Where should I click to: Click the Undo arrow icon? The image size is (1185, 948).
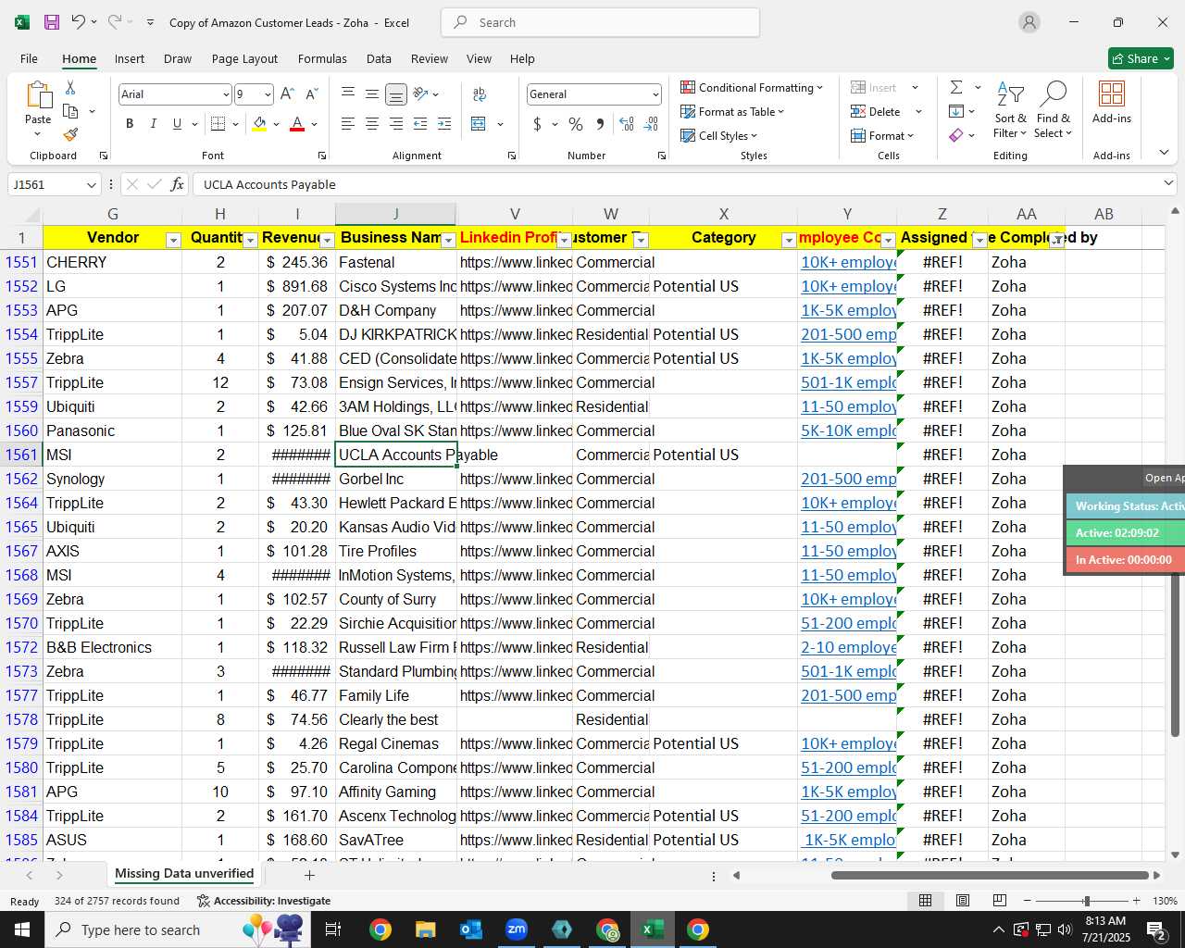[79, 22]
